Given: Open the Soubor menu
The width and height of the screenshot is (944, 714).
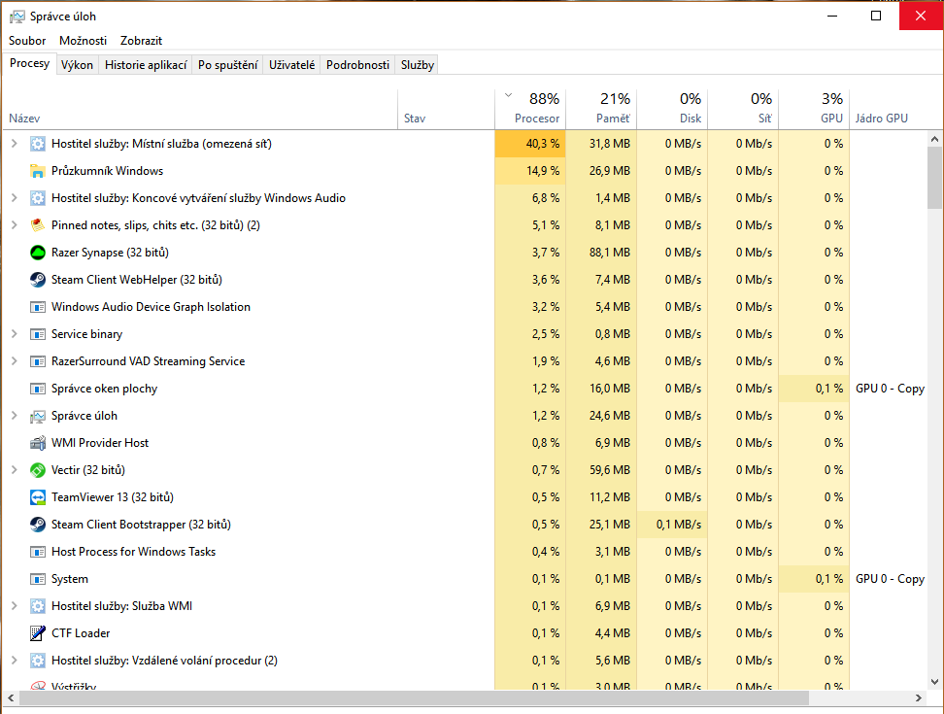Looking at the screenshot, I should [27, 41].
